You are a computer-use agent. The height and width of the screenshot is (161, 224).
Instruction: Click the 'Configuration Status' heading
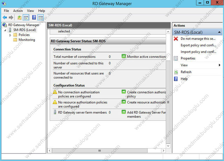tap(69, 85)
